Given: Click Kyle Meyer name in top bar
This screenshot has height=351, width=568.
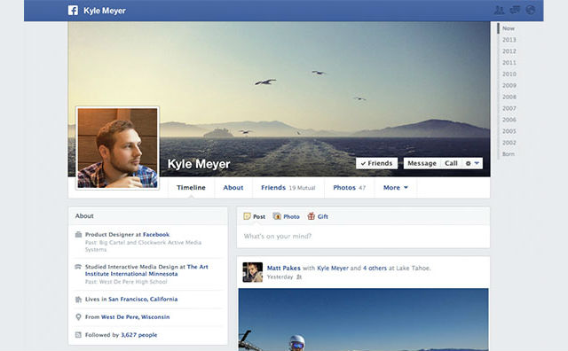Looking at the screenshot, I should (x=105, y=11).
